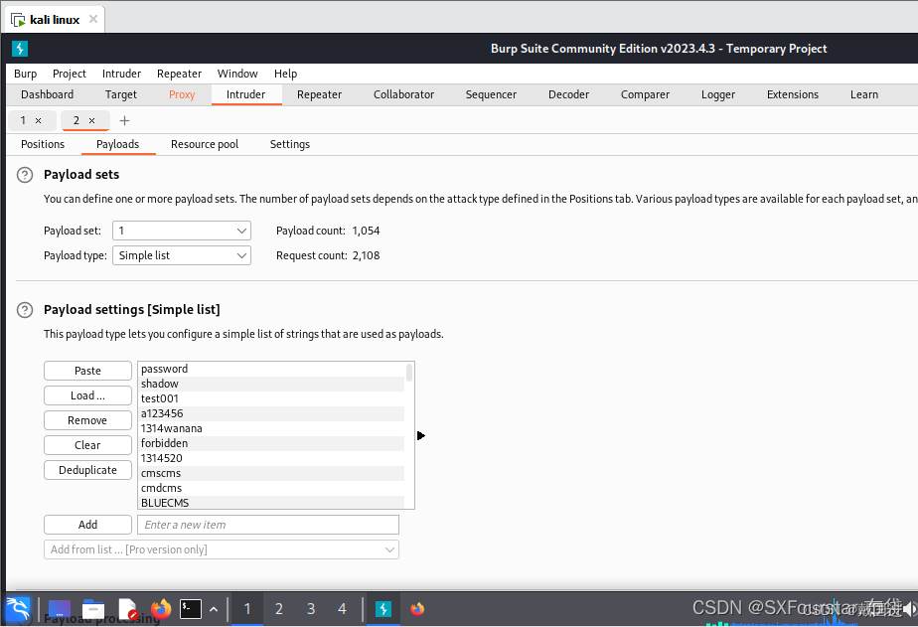Screen dimensions: 918x627
Task: Click the Deduplicate button
Action: (x=87, y=471)
